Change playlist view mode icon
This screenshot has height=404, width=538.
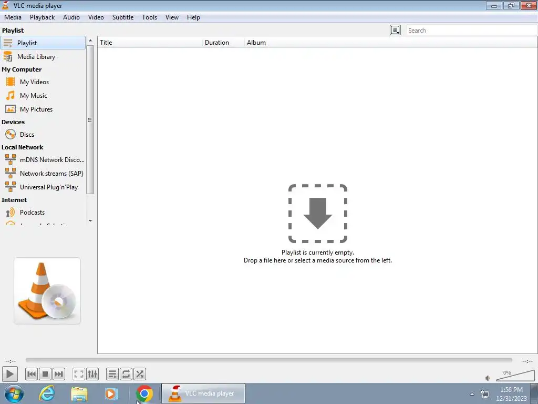pyautogui.click(x=395, y=30)
